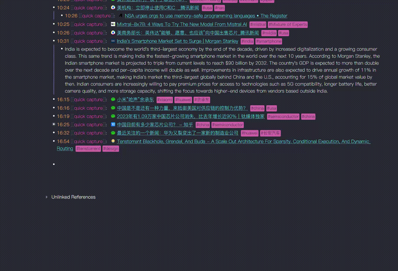Image resolution: width=398 pixels, height=271 pixels.
Task: Select the #design tag
Action: (111, 149)
